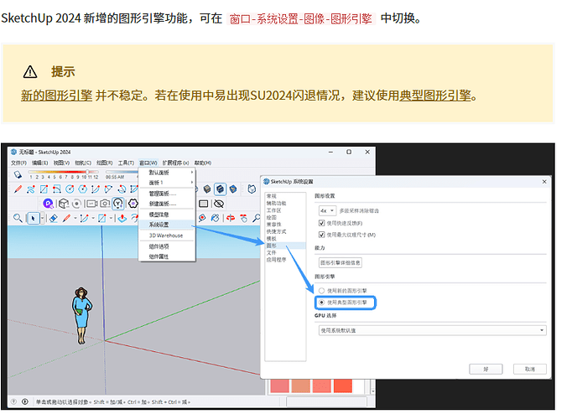The image size is (572, 419).
Task: Click the month shadow slider handle
Action: [87, 172]
